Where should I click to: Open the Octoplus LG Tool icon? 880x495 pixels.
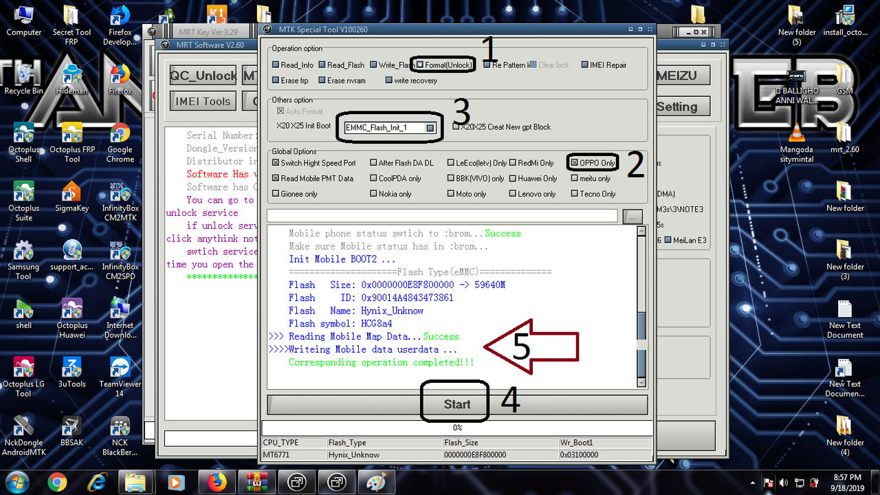(x=24, y=377)
